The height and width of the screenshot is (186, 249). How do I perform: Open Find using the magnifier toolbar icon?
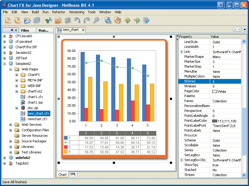pyautogui.click(x=96, y=20)
